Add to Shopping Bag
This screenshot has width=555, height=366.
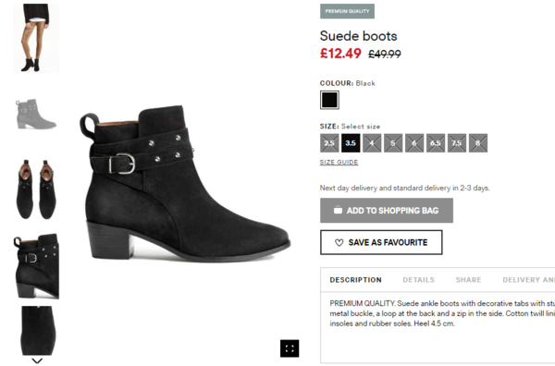click(x=387, y=211)
